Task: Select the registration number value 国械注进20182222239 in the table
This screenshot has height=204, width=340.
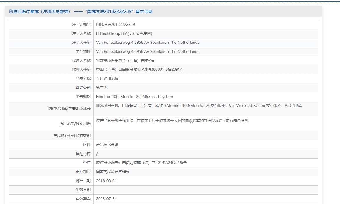Action: 115,24
